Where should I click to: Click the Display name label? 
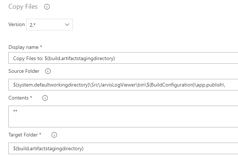point(23,47)
